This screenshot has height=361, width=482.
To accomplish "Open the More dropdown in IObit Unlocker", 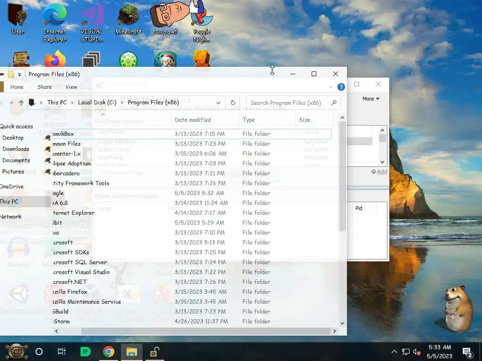I will (371, 99).
